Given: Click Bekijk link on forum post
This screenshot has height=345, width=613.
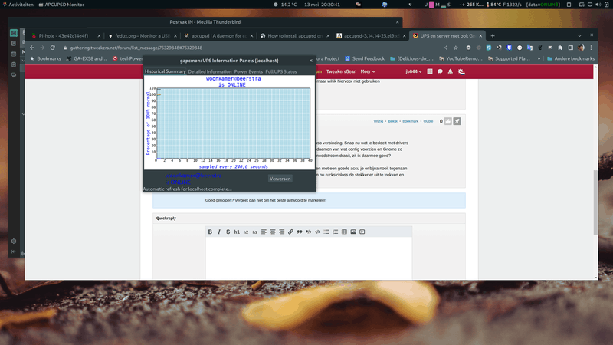Looking at the screenshot, I should [392, 121].
